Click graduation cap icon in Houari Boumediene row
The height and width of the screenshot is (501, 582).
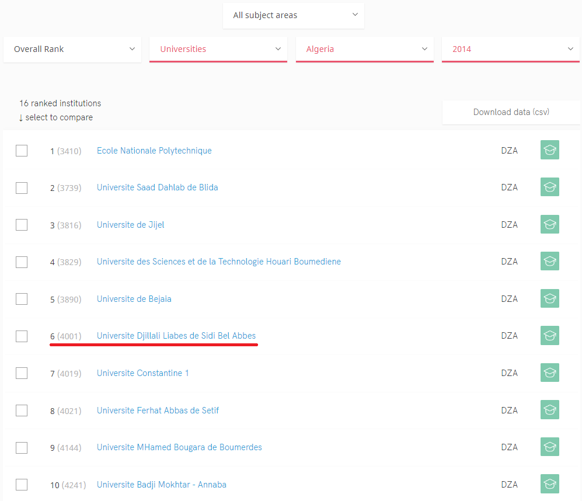pyautogui.click(x=550, y=261)
